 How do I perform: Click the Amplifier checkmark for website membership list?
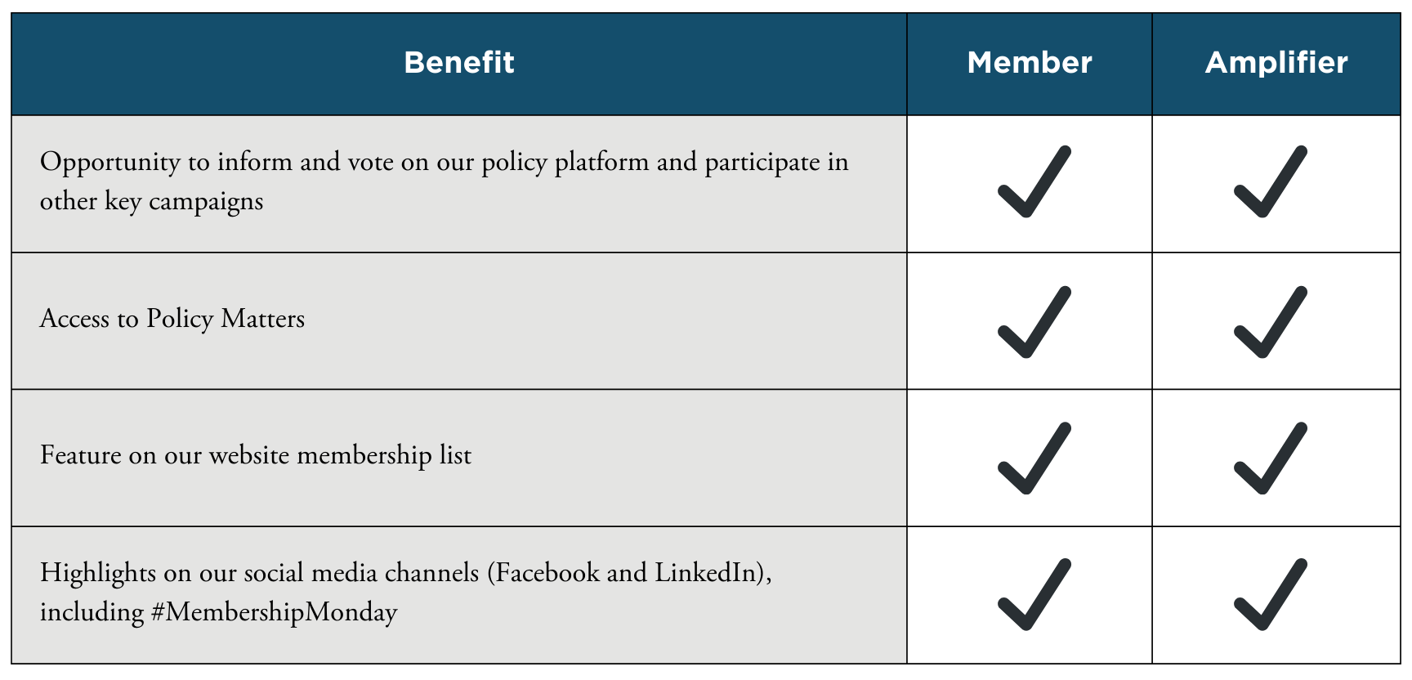[1270, 459]
